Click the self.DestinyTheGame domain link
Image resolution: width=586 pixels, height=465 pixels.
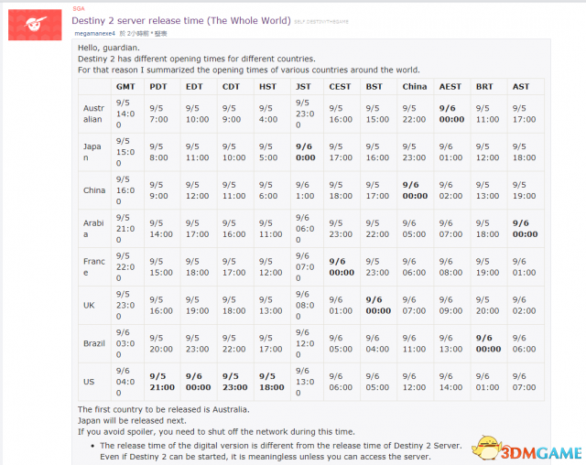pos(321,22)
